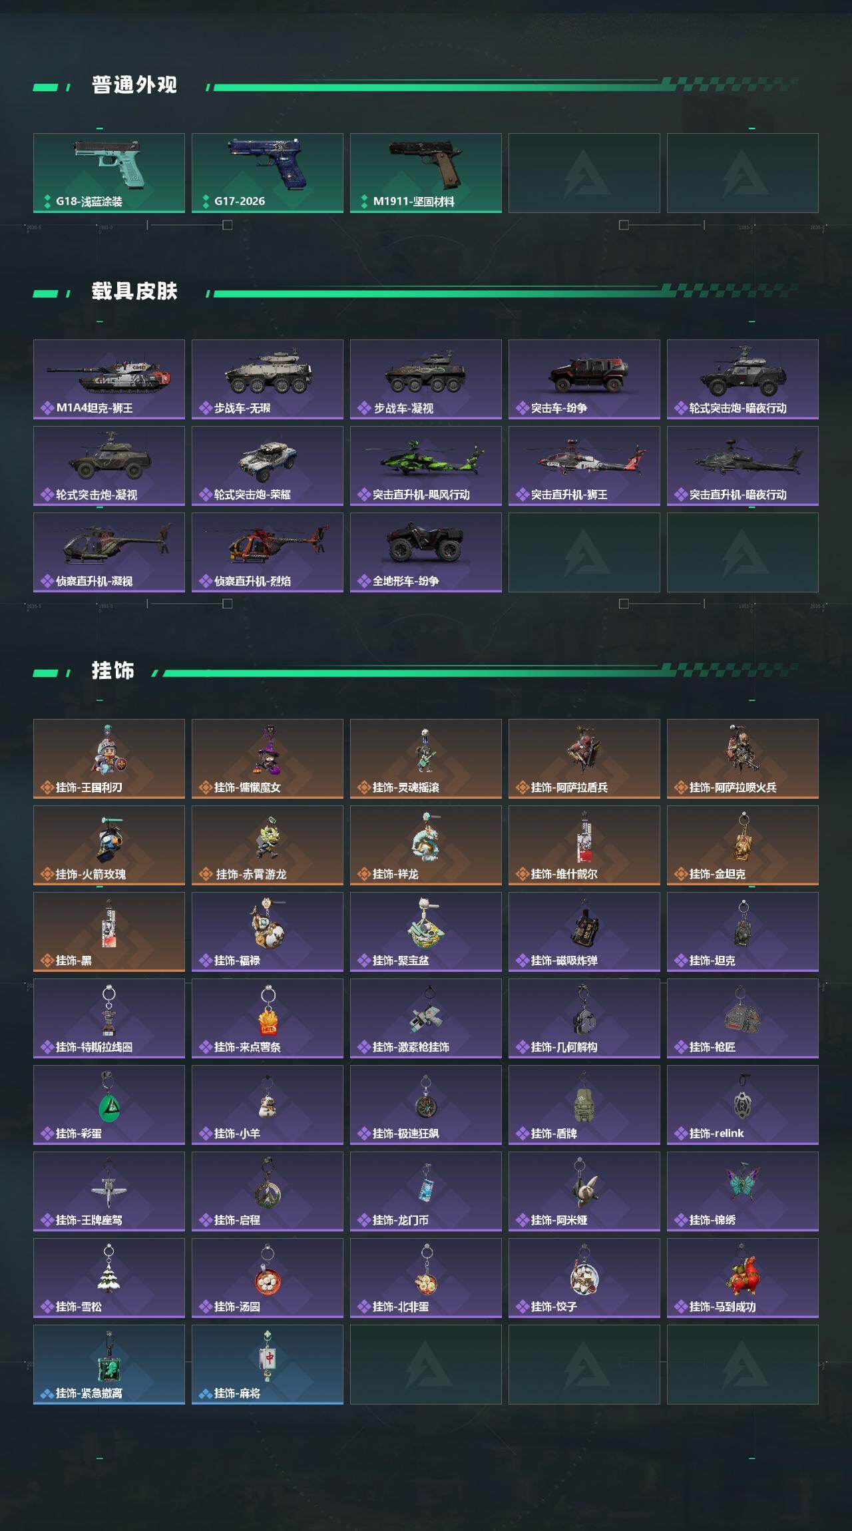Select the 挂饰-来点薯条 fries charm
Screen dimensions: 852x1531
268,1018
